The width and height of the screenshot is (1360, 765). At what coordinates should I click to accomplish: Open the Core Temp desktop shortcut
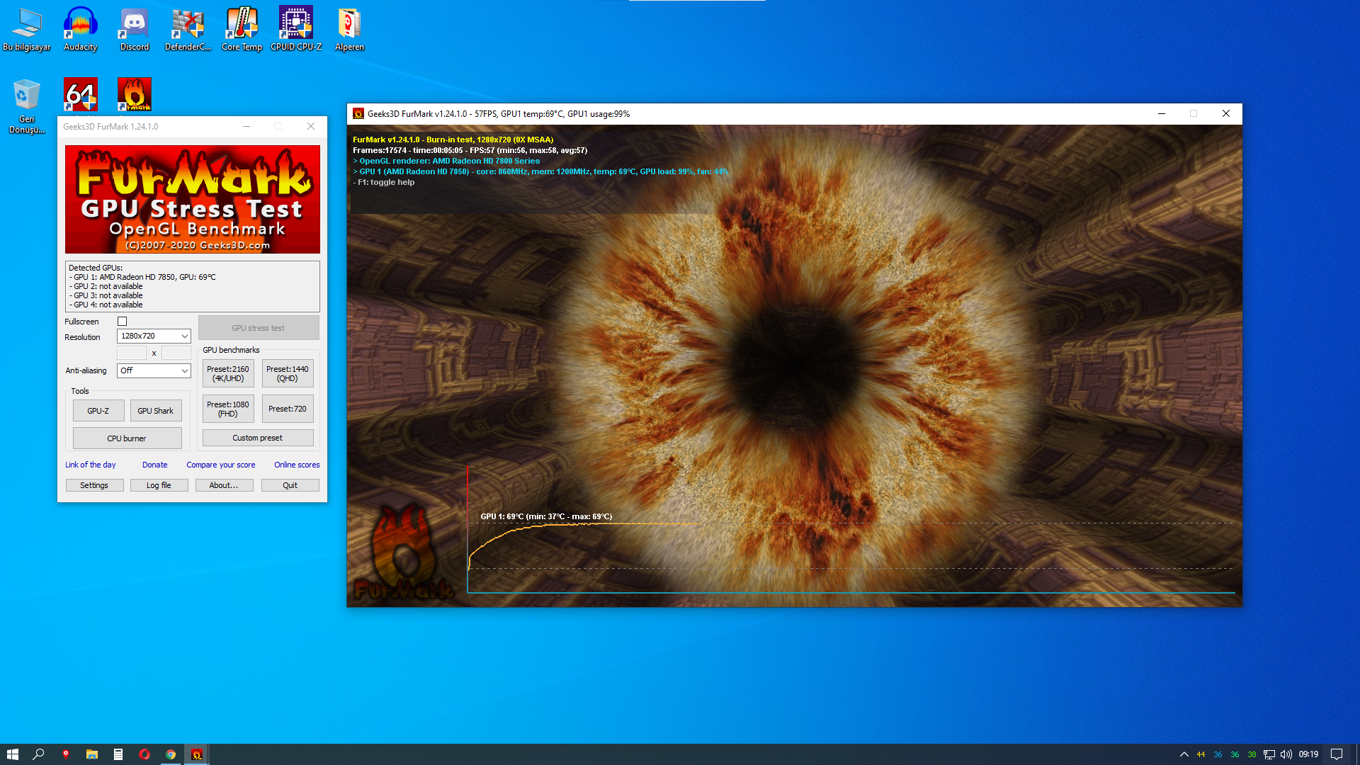click(242, 30)
